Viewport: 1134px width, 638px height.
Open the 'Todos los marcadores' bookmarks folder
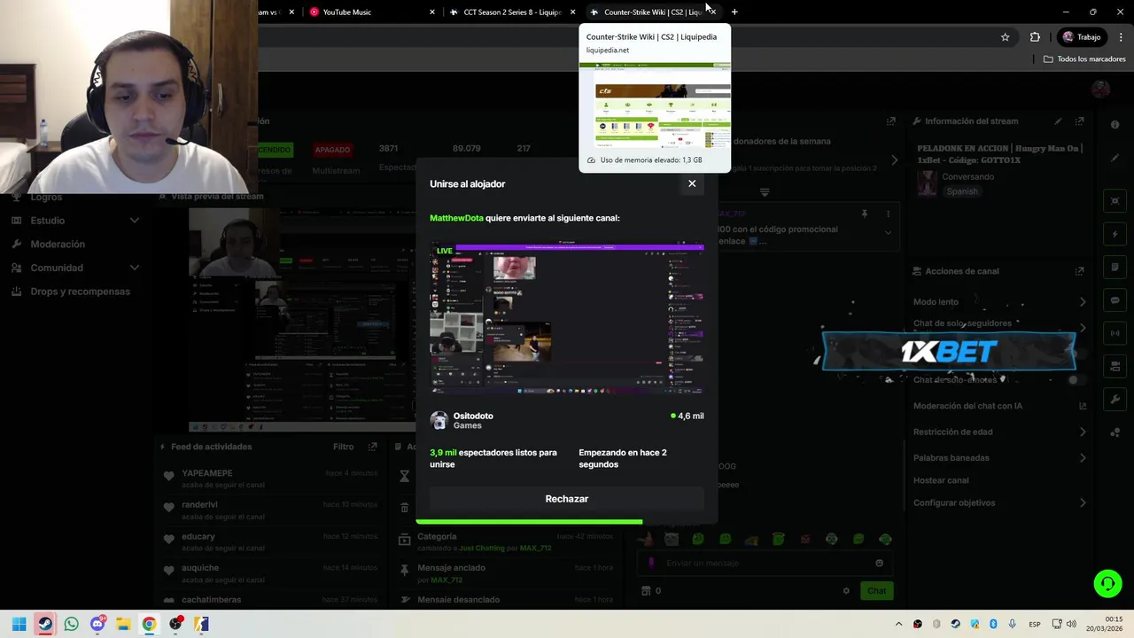[1084, 59]
